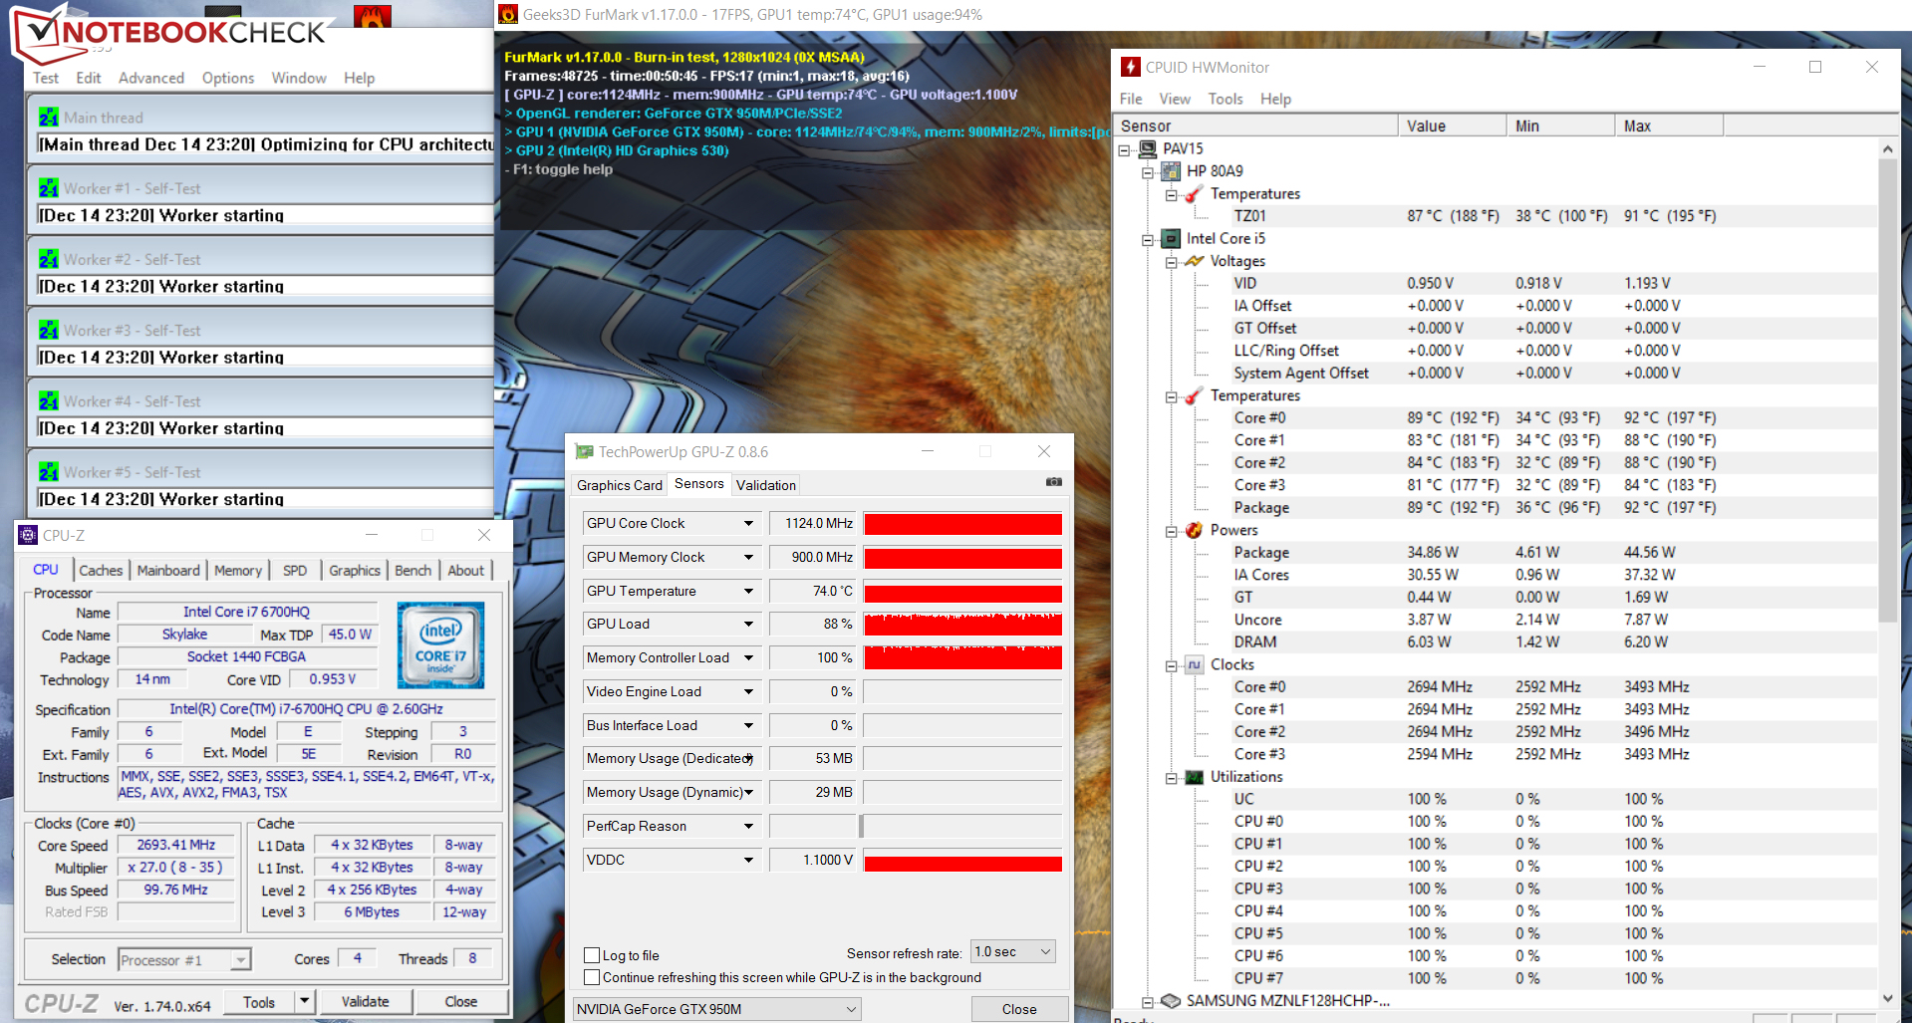Click the Max column header in HWMonitor
Viewport: 1912px width, 1023px height.
[x=1669, y=126]
